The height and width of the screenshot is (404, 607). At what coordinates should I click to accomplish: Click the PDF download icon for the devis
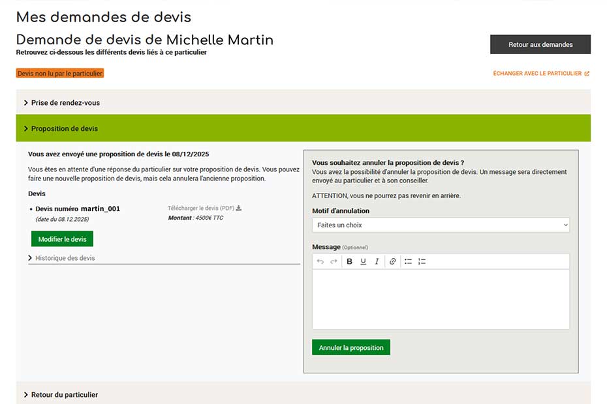(x=239, y=209)
